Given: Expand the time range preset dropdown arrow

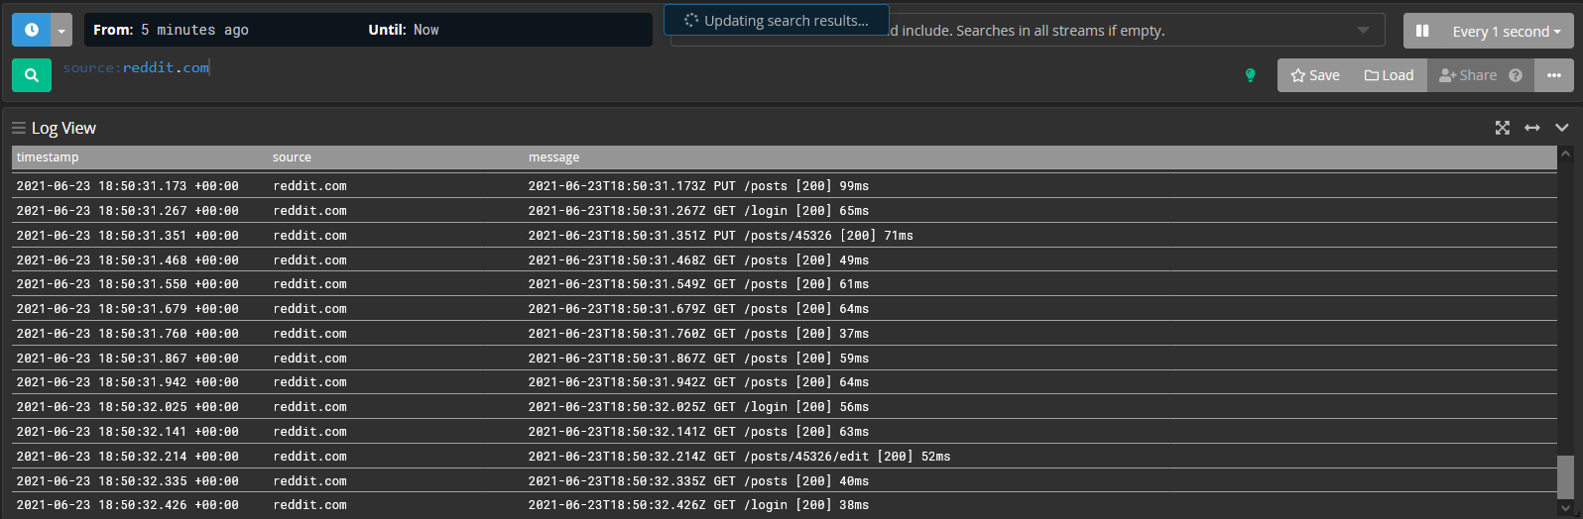Looking at the screenshot, I should 61,30.
